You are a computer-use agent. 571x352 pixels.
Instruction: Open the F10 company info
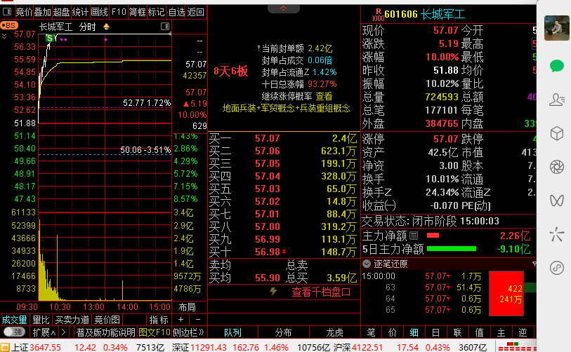click(119, 12)
